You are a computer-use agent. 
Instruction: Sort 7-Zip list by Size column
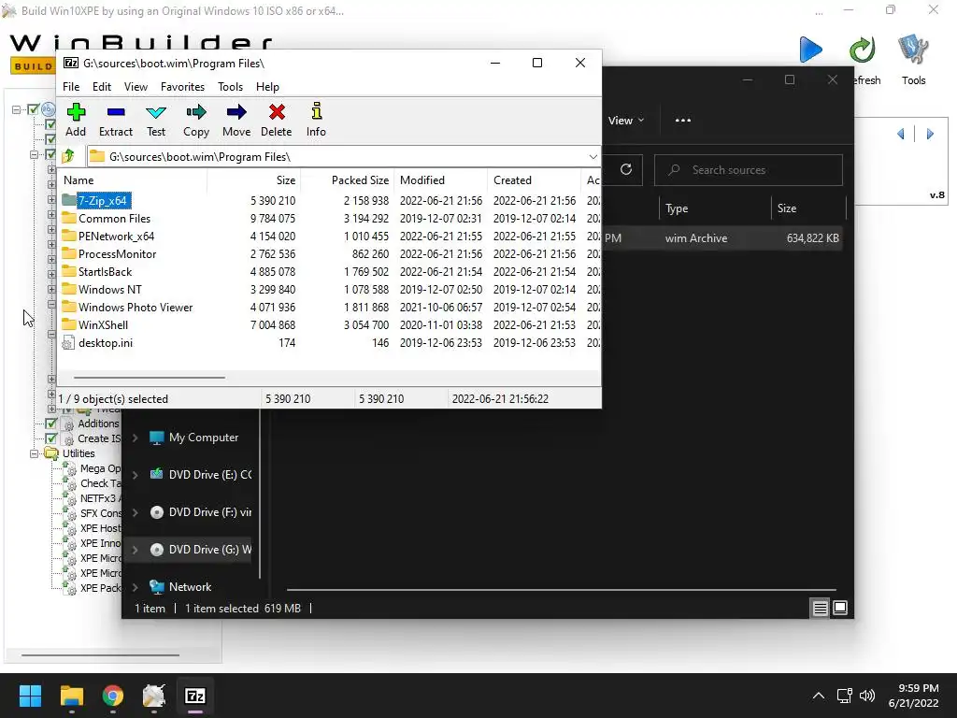254,180
